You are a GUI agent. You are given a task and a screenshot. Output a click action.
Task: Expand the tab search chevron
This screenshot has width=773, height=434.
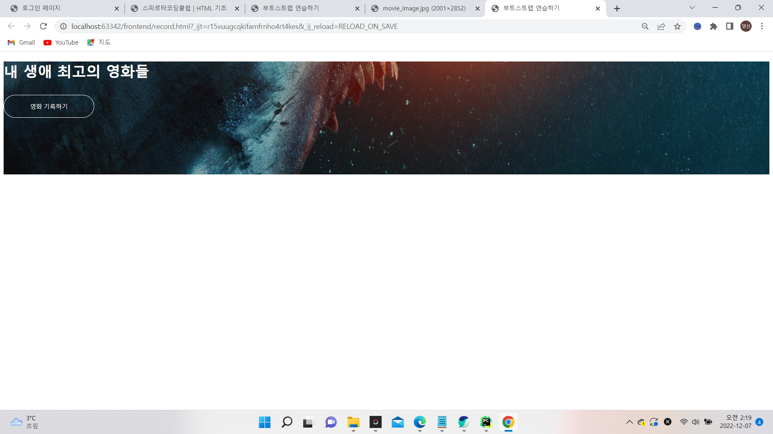tap(692, 8)
